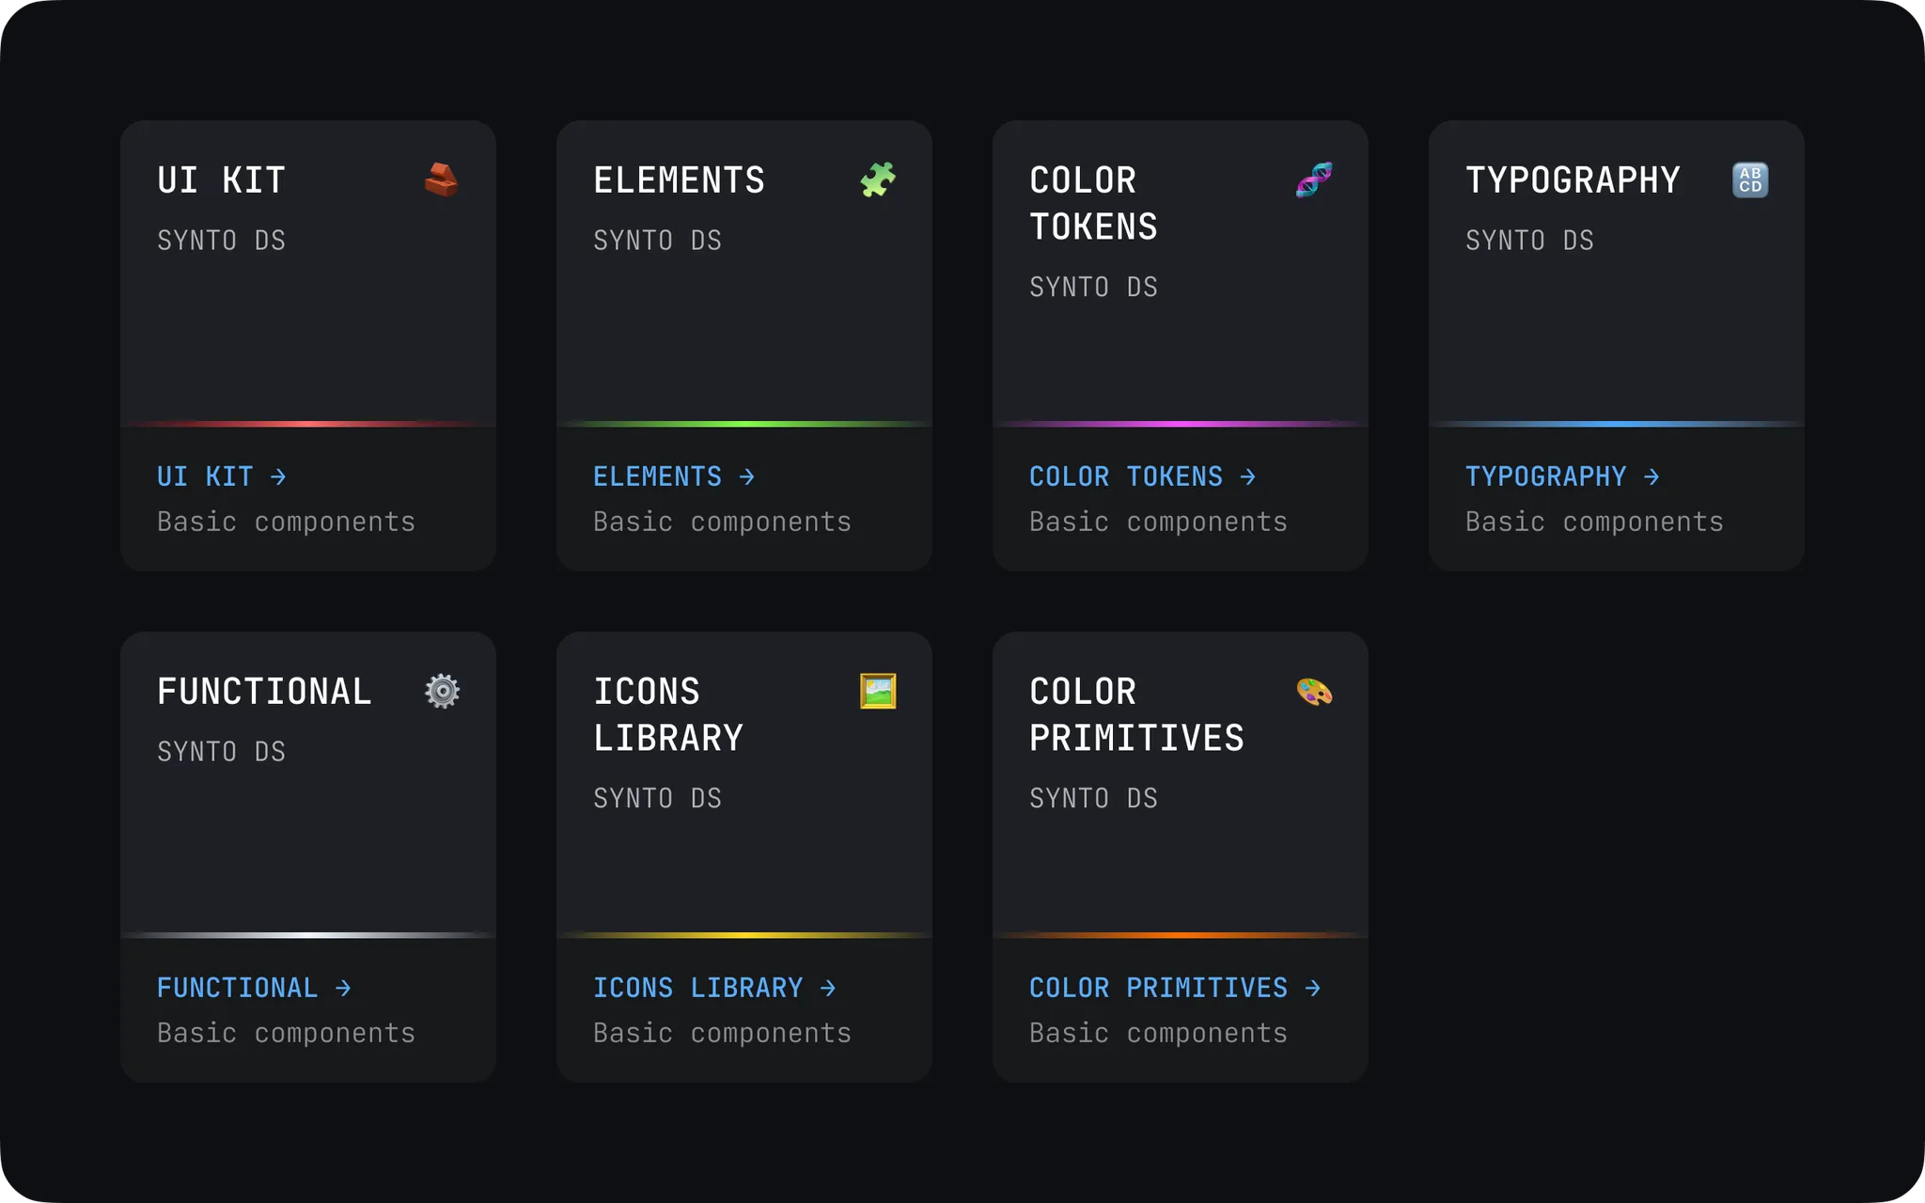Viewport: 1925px width, 1203px height.
Task: Click the gear icon on Functional card
Action: (x=442, y=691)
